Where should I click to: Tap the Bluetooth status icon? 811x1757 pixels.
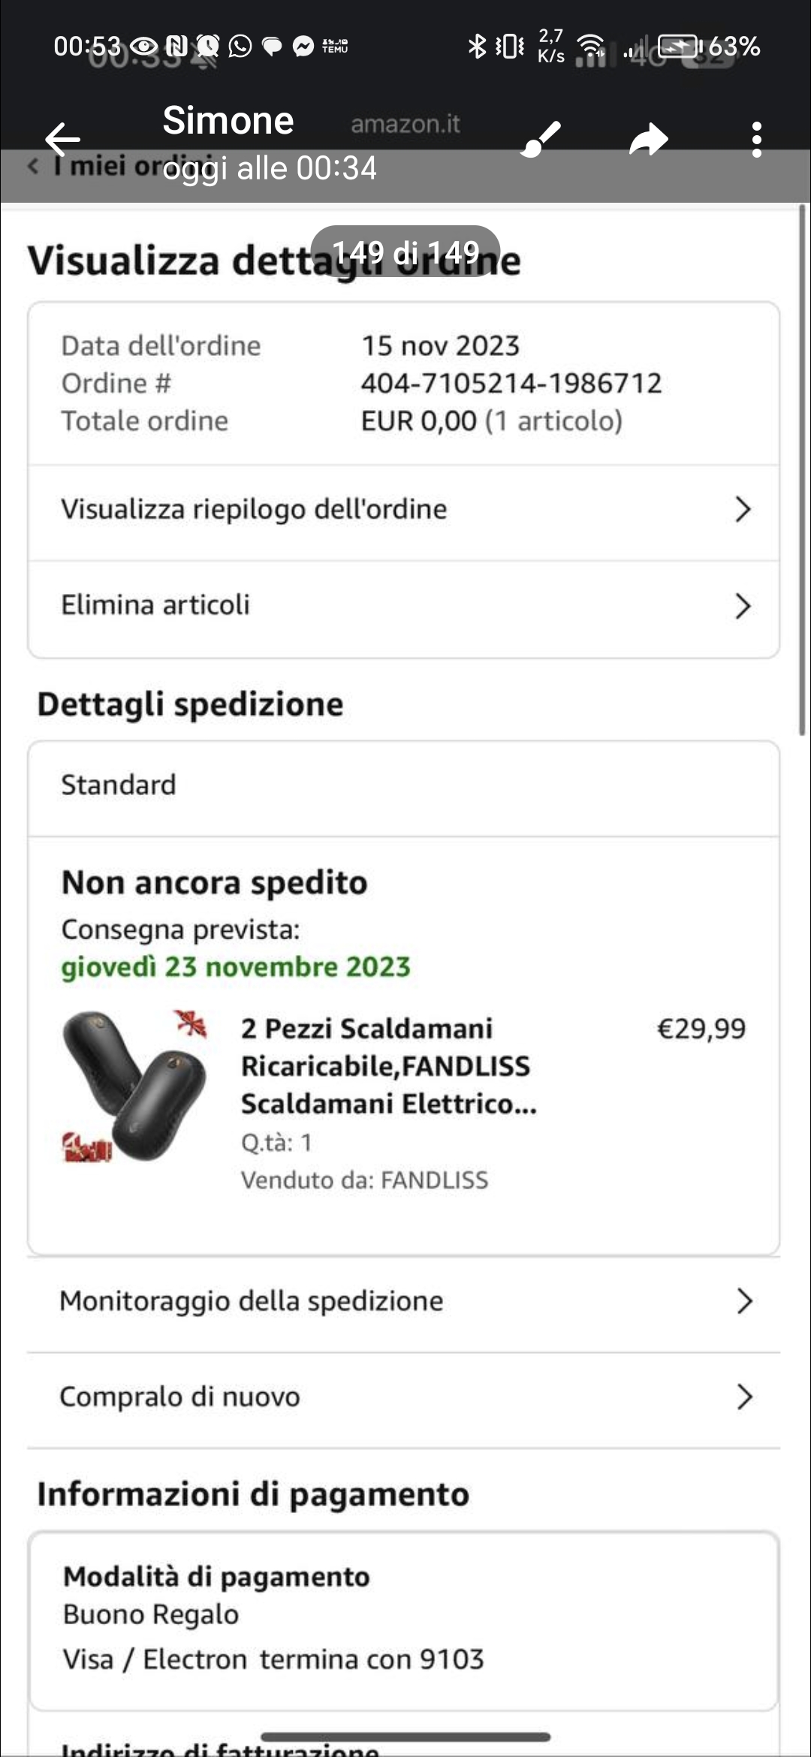point(477,47)
